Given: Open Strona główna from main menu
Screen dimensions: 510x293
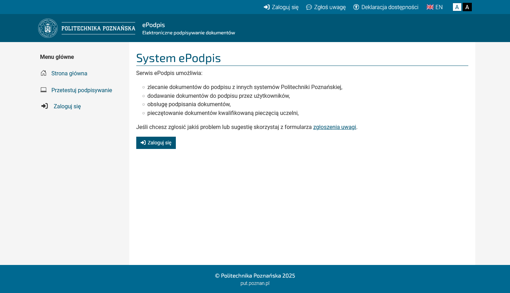Looking at the screenshot, I should [69, 73].
